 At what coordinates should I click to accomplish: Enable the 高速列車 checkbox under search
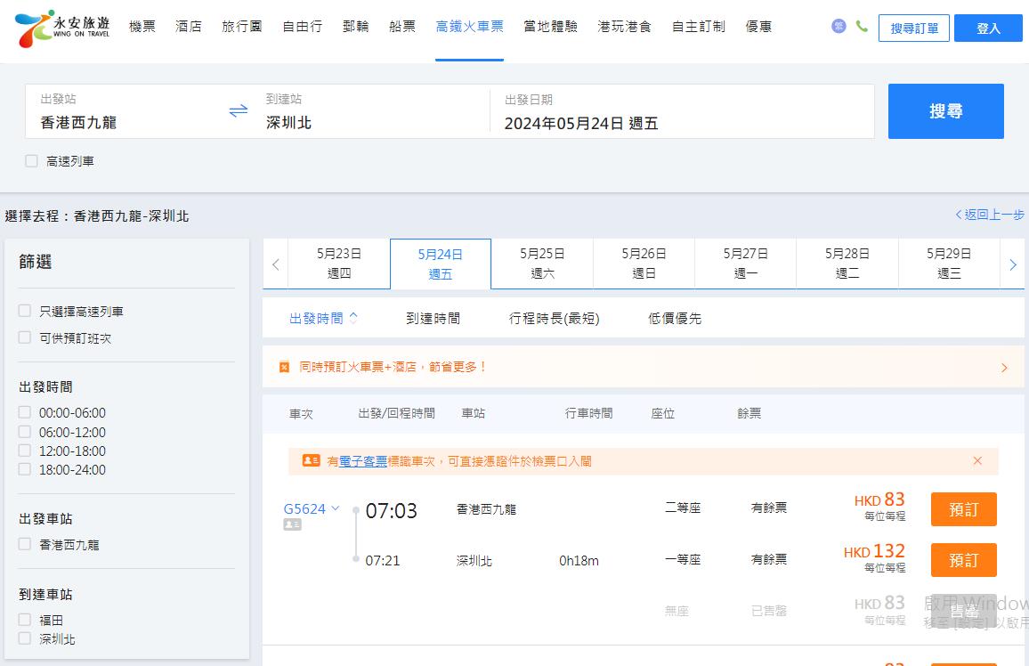32,161
